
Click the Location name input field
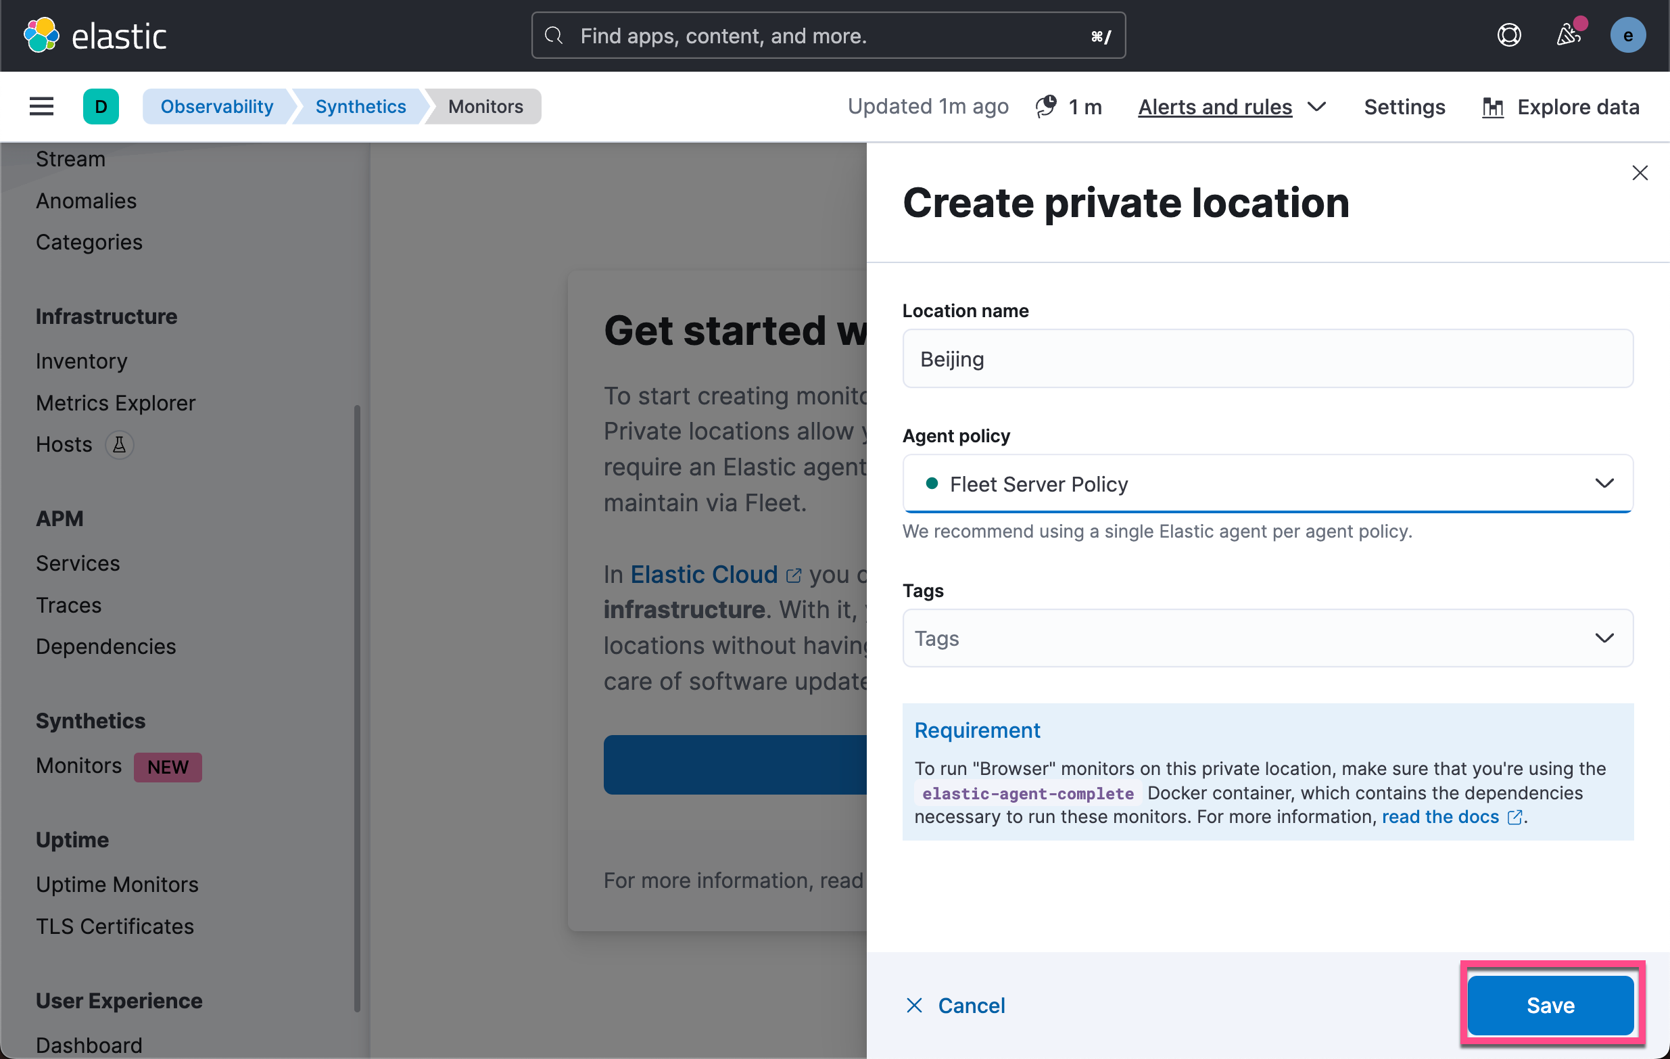coord(1267,358)
